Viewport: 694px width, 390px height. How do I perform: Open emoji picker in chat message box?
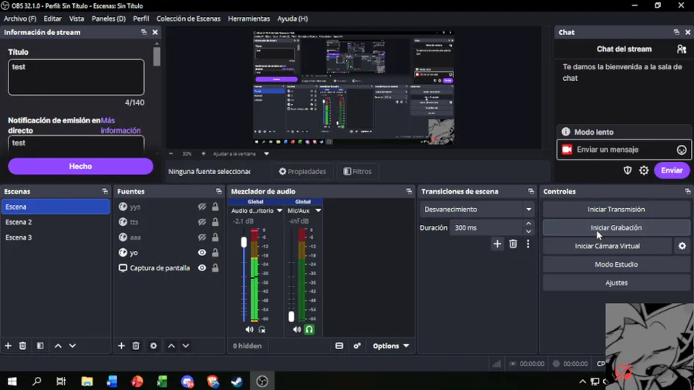[682, 150]
